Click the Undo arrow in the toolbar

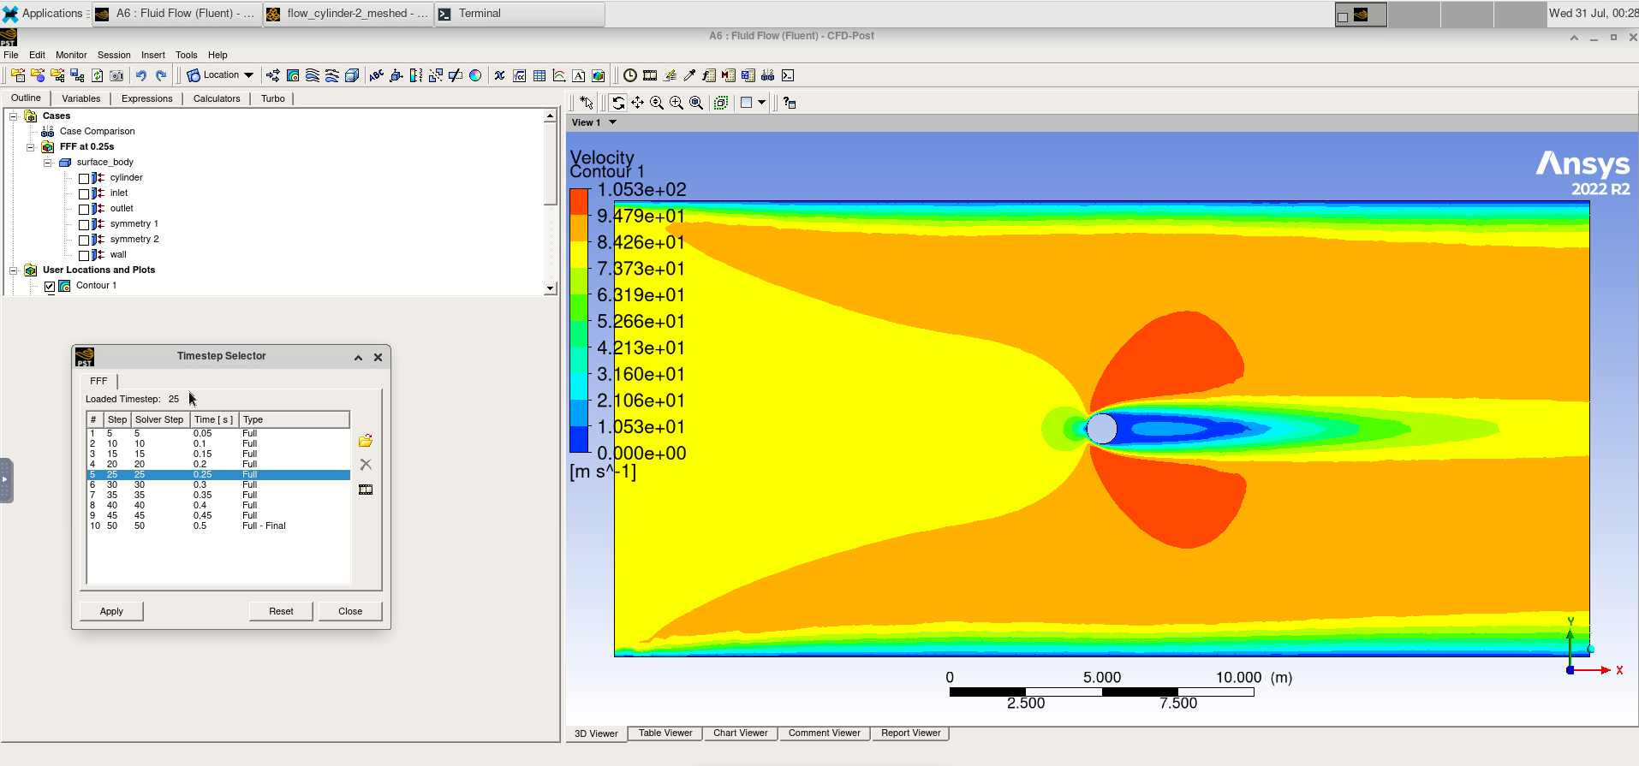pyautogui.click(x=141, y=75)
